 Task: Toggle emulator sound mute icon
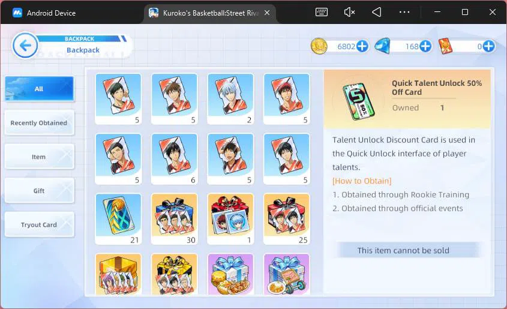pyautogui.click(x=349, y=12)
